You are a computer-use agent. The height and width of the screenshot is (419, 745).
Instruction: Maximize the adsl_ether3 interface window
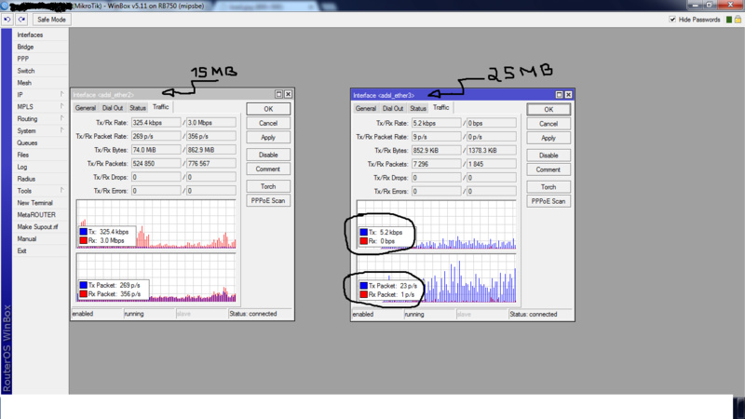(560, 95)
